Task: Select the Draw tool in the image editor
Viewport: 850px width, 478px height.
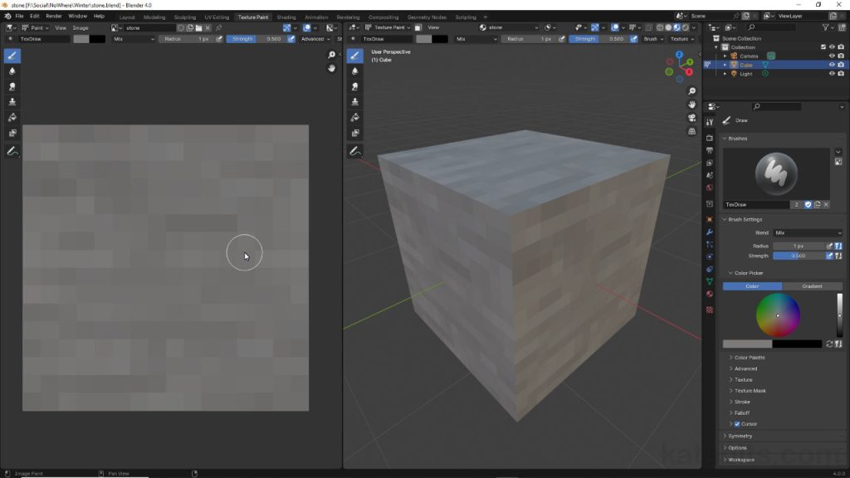Action: click(x=11, y=56)
